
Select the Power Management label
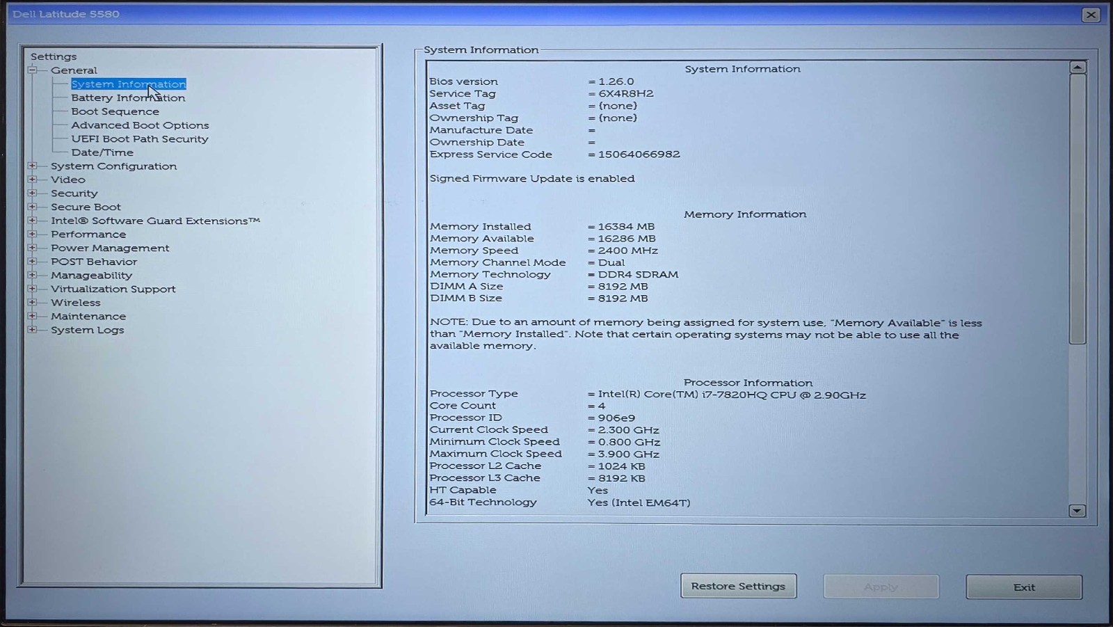(110, 248)
